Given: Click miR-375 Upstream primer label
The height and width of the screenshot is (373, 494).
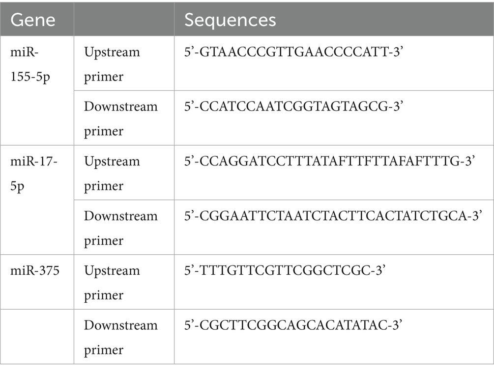Looking at the screenshot, I should pos(112,283).
